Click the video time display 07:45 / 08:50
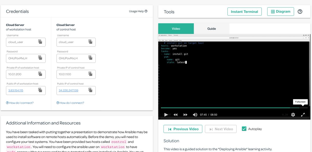This screenshot has height=152, width=312. [209, 115]
